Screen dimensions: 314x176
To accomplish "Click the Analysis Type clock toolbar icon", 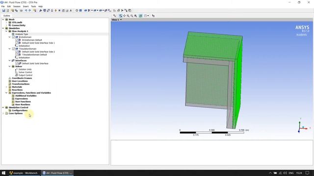I will 77,10.
